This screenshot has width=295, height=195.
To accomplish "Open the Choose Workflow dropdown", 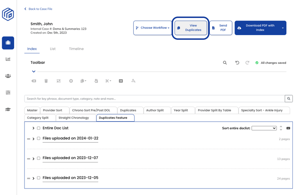I will click(x=152, y=28).
